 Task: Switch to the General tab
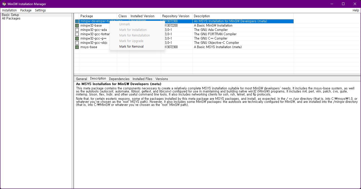[x=82, y=79]
